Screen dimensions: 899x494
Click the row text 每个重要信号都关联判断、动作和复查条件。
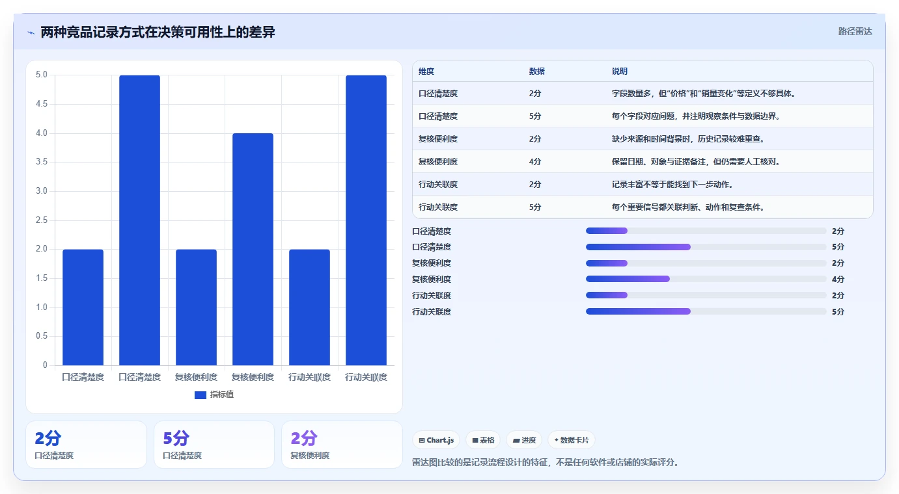click(688, 207)
